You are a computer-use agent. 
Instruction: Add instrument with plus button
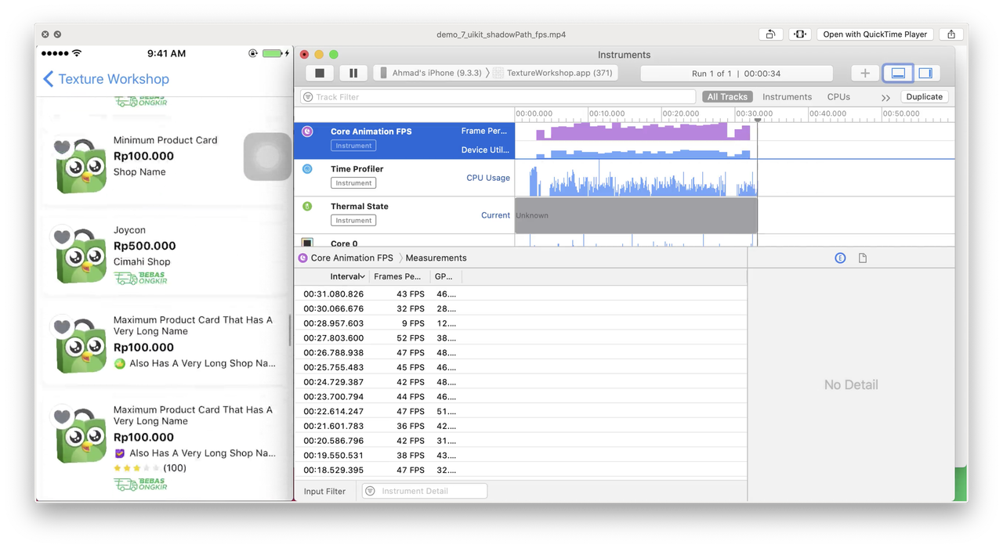coord(865,73)
